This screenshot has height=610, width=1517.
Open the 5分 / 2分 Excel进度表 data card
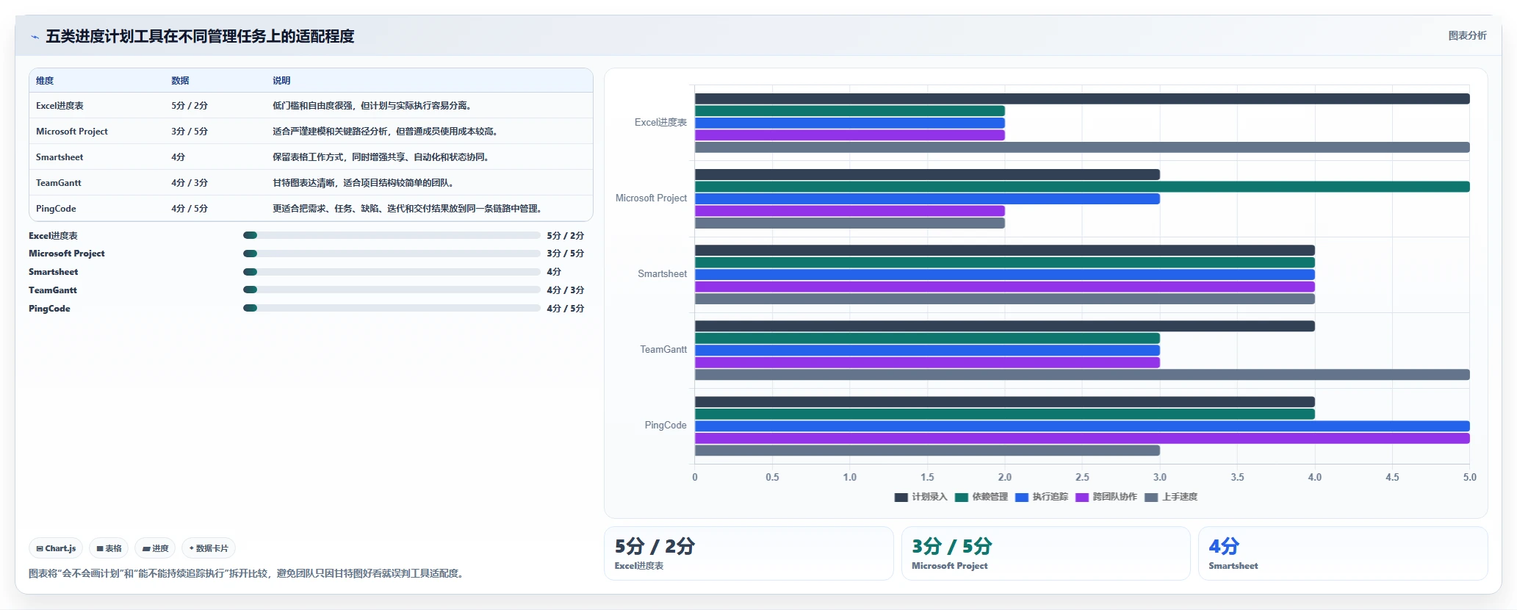(x=749, y=553)
